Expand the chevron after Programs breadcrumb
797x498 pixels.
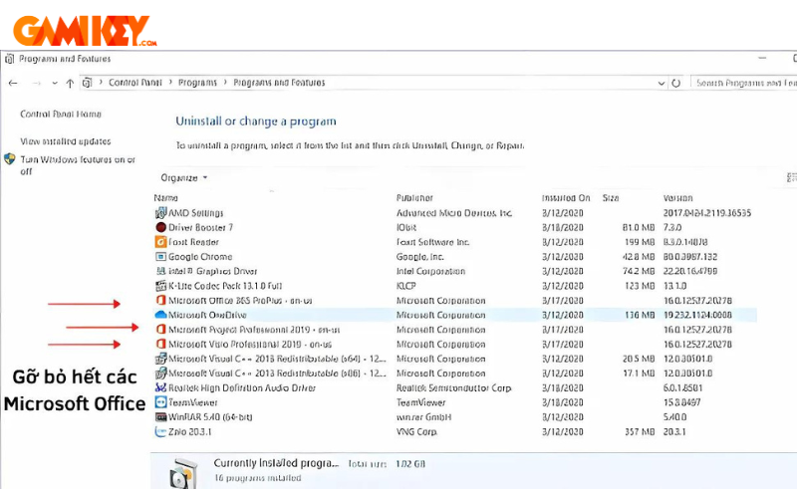[225, 83]
